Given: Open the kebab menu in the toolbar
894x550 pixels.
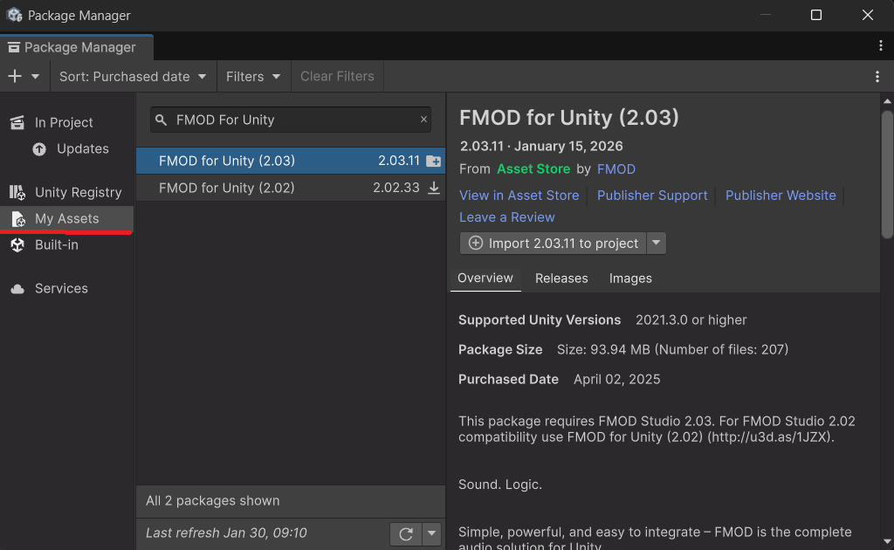Looking at the screenshot, I should tap(877, 76).
